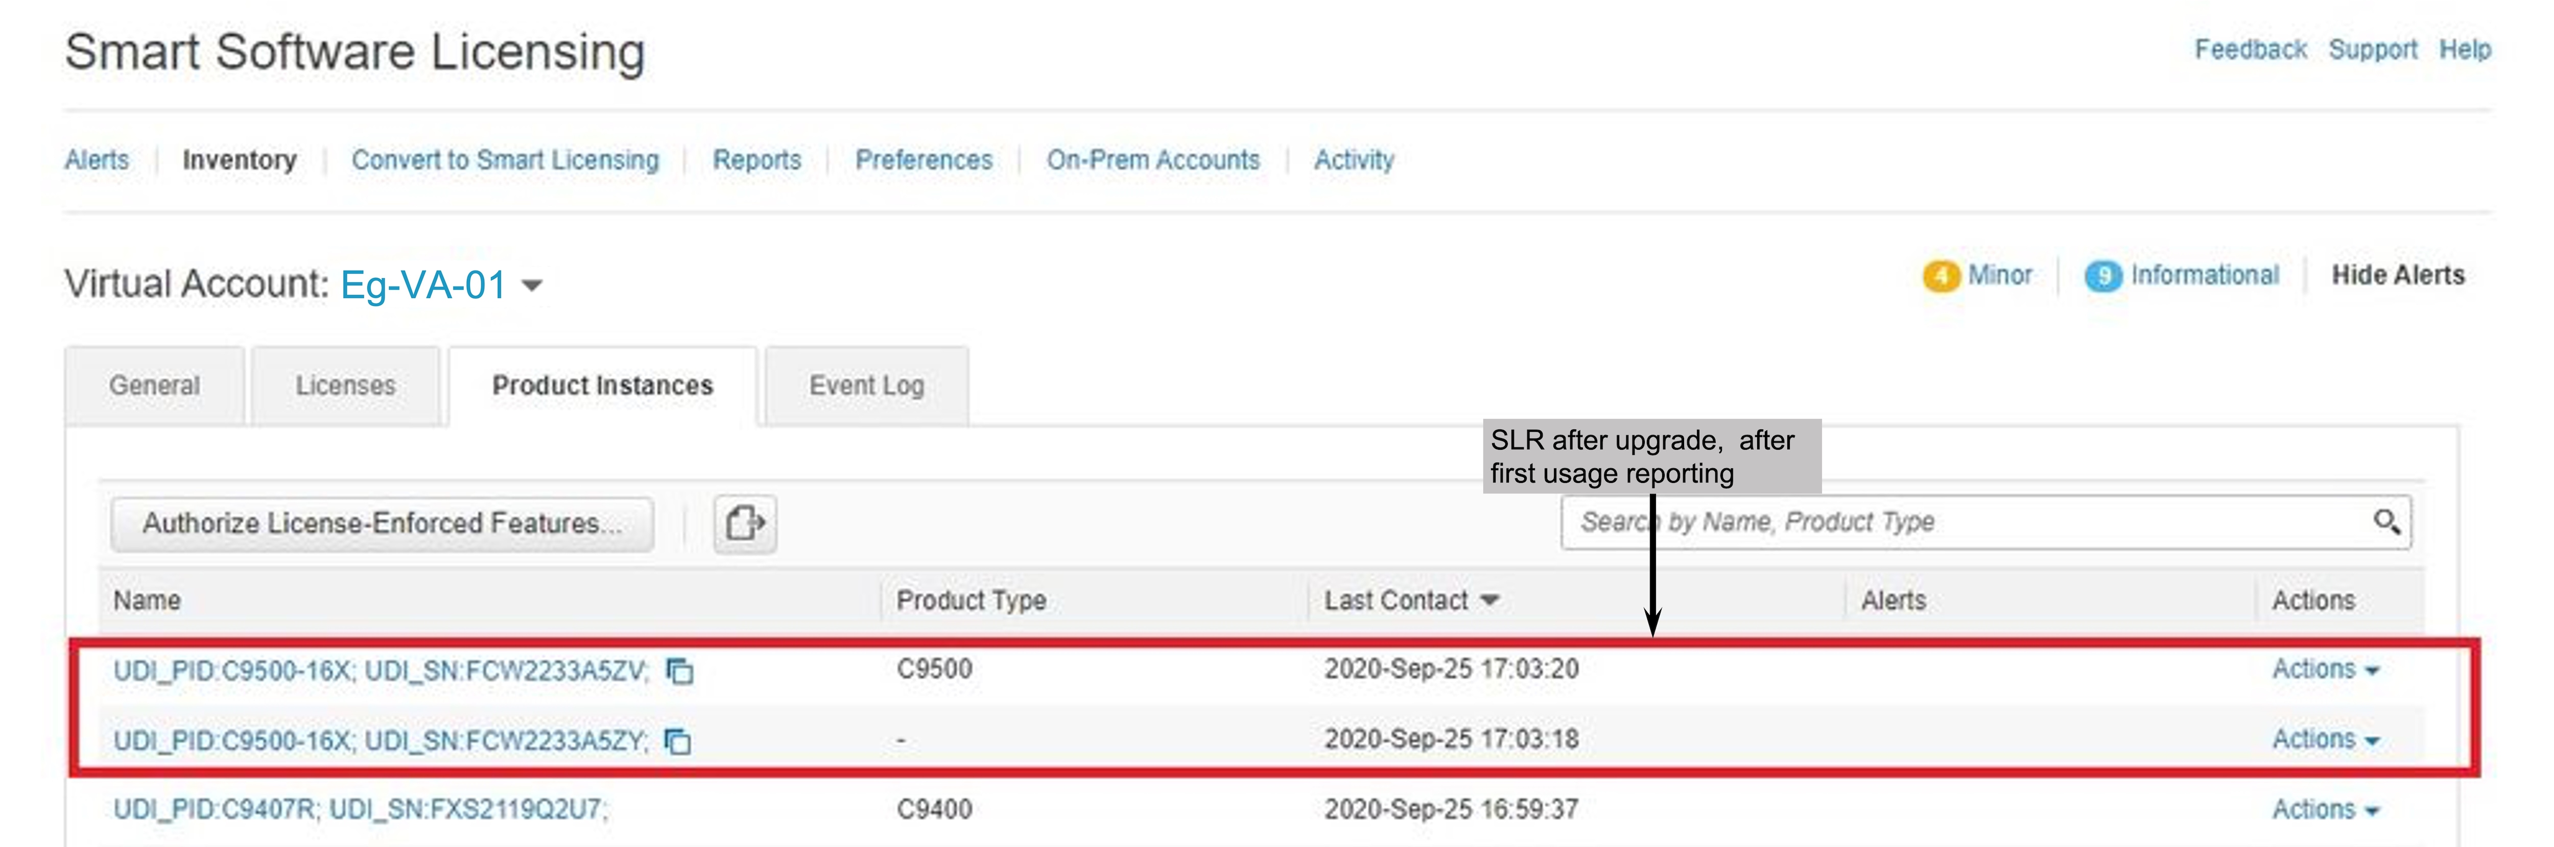Open Convert to Smart Licensing
2554x847 pixels.
point(505,159)
